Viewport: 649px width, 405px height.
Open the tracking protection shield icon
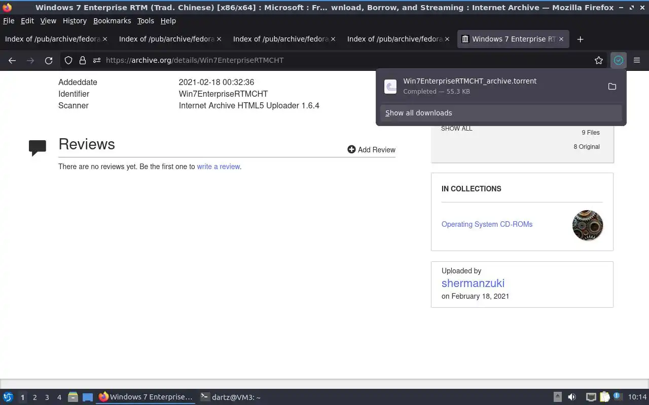[68, 60]
